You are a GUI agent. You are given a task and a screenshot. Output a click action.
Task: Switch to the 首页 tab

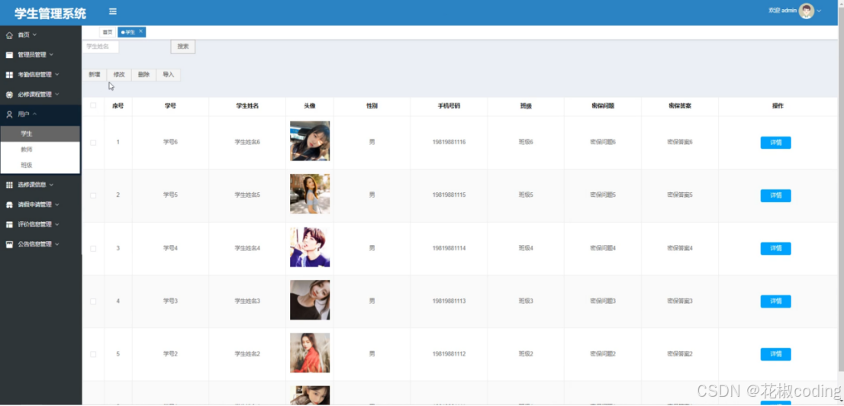pyautogui.click(x=108, y=32)
